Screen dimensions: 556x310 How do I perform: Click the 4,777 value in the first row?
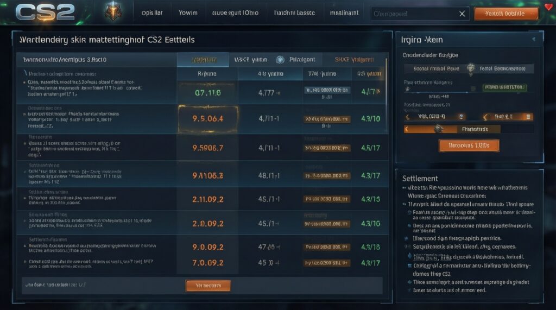click(269, 93)
